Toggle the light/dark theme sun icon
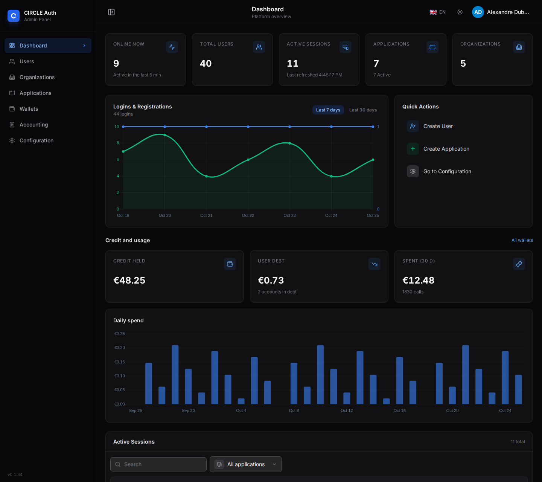The image size is (542, 482). (x=460, y=12)
